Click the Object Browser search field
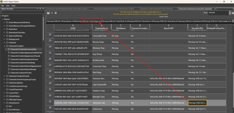234x113 pixels. click(x=22, y=12)
